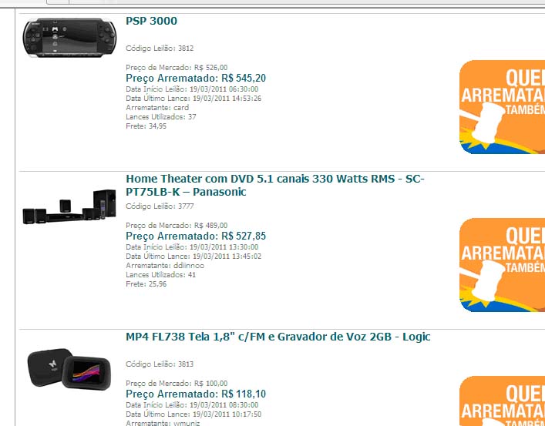
Task: Open the PSP 3000 product image
Action: (x=69, y=38)
